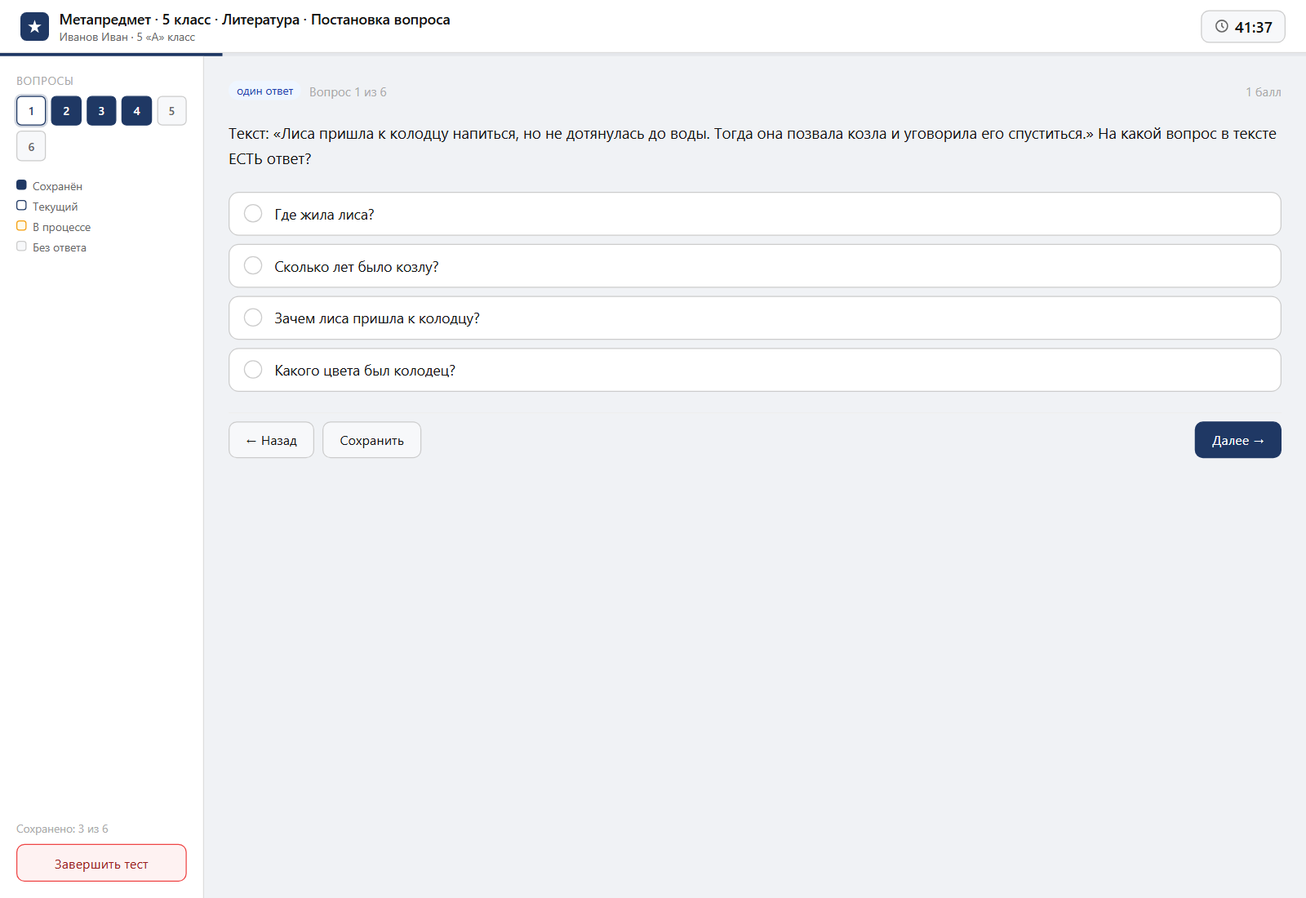This screenshot has width=1306, height=898.
Task: Select the option "Сколько лет было козлу?"
Action: coord(755,266)
